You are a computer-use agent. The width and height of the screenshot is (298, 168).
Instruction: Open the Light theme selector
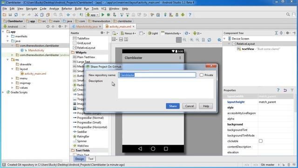[x=153, y=33]
